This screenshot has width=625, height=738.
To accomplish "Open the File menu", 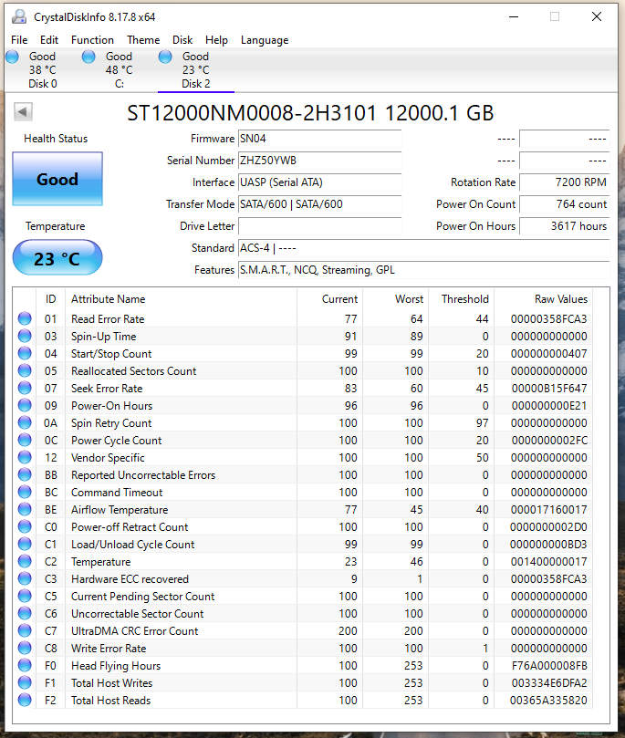I will tap(19, 40).
